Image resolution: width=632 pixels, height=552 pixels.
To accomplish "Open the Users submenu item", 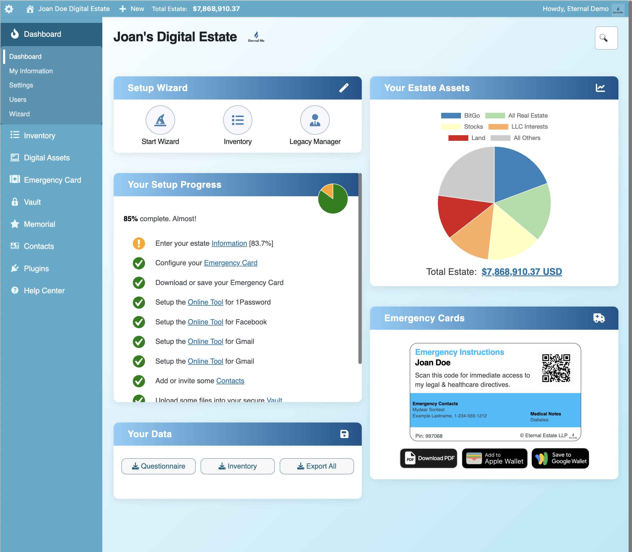I will (x=18, y=100).
